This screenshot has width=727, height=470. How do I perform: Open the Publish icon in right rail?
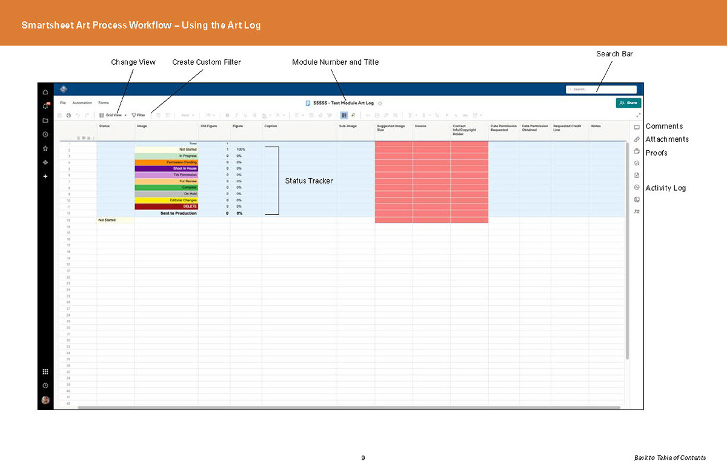(x=637, y=175)
